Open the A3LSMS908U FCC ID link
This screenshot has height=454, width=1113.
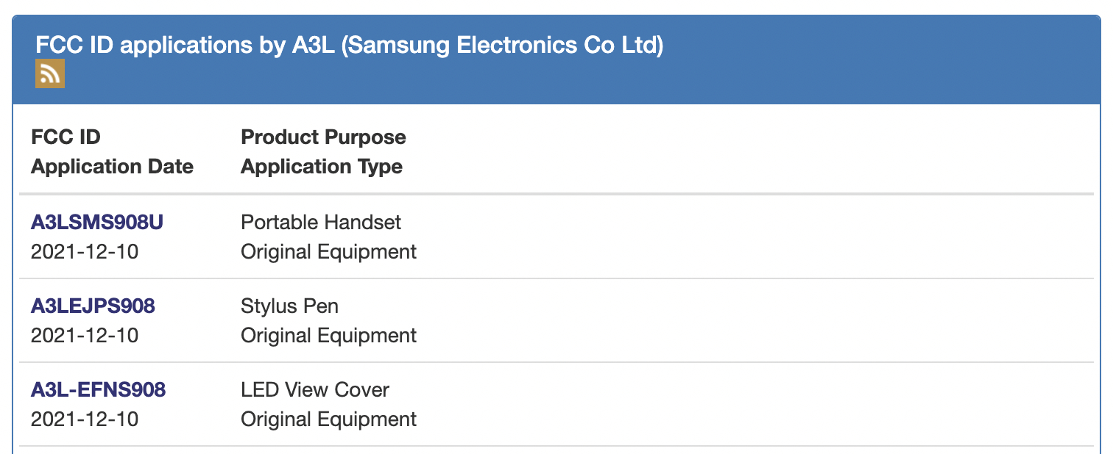(97, 222)
